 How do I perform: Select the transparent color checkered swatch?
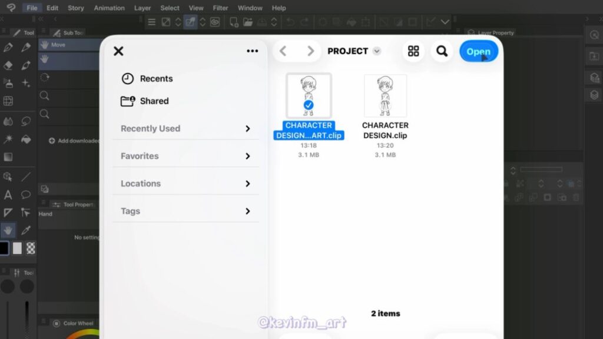coord(31,248)
